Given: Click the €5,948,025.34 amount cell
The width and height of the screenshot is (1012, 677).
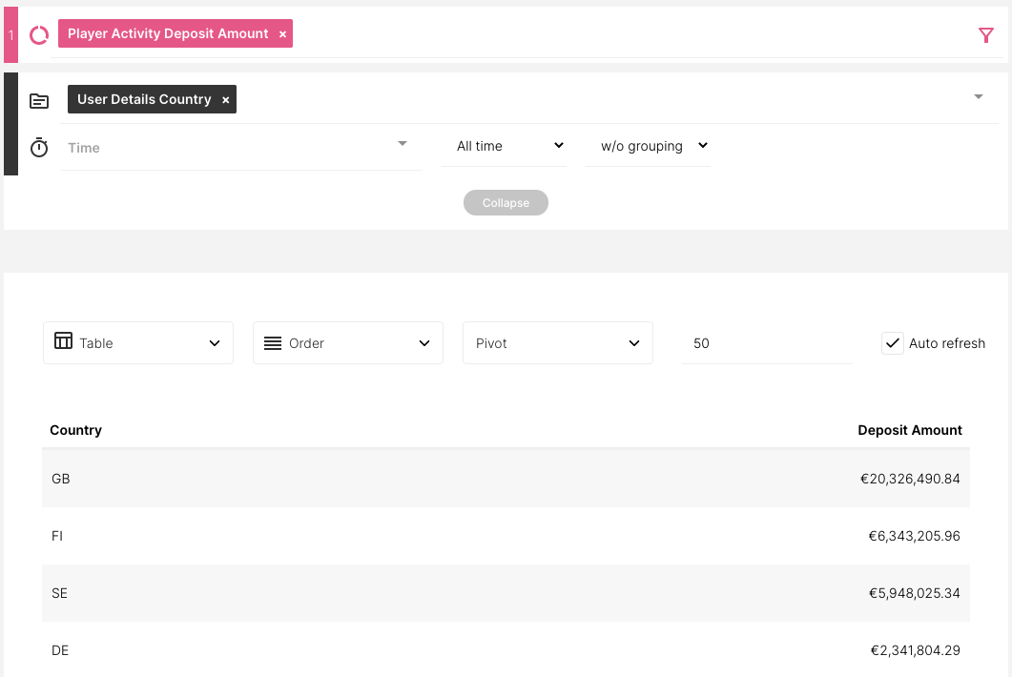Looking at the screenshot, I should pos(914,593).
